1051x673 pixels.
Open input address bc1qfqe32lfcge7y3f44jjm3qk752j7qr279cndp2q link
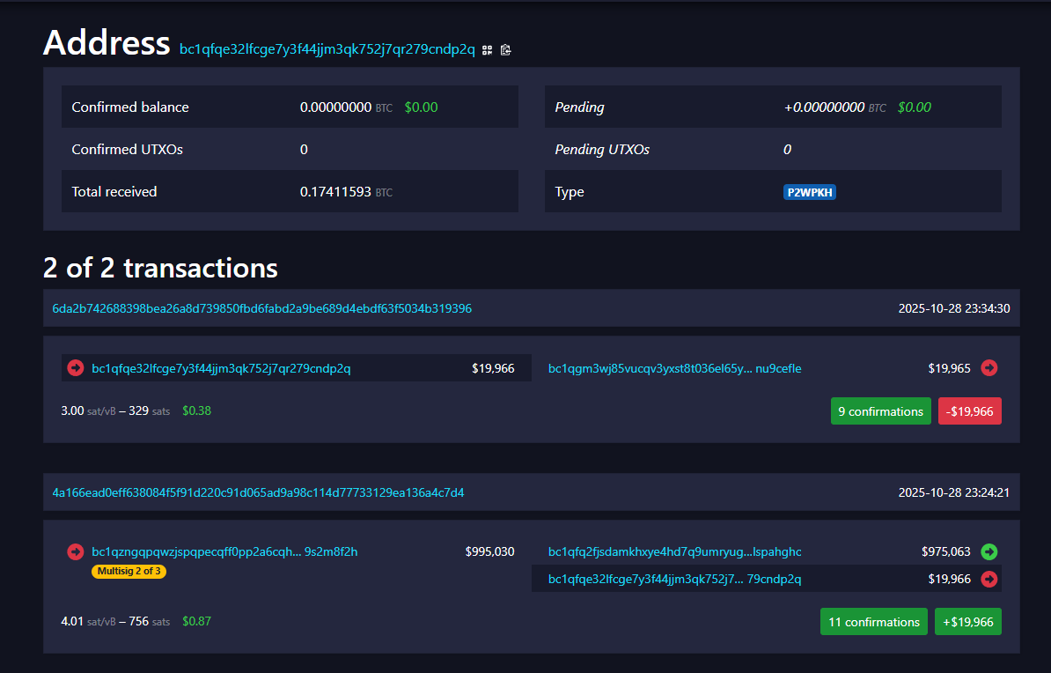pyautogui.click(x=221, y=368)
